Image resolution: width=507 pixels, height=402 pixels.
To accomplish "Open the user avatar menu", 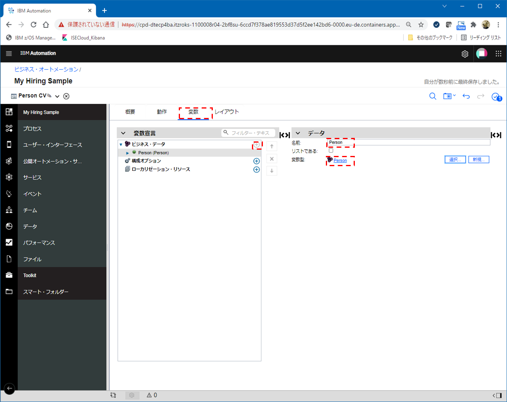I will click(482, 54).
